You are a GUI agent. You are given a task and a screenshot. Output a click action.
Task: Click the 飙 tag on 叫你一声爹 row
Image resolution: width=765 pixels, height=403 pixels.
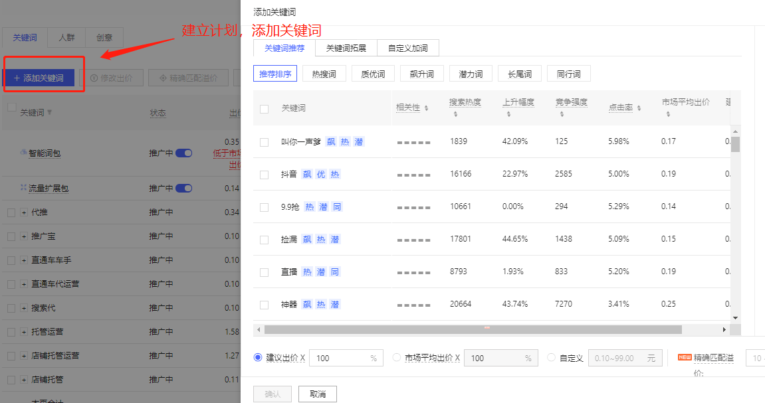(x=331, y=142)
